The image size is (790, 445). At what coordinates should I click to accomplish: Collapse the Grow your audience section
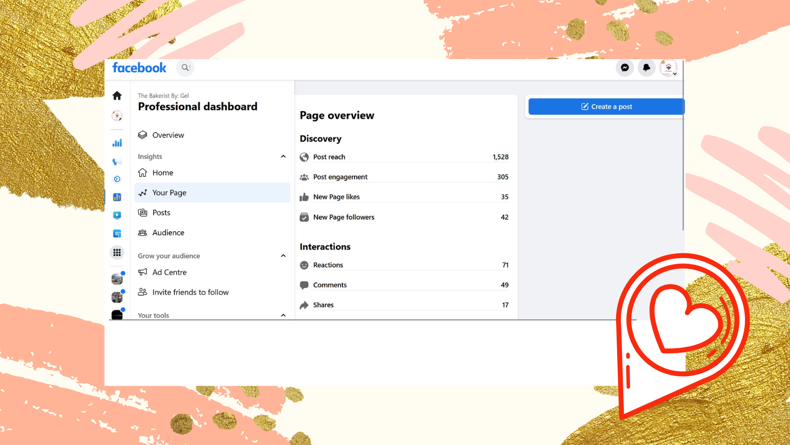point(283,256)
